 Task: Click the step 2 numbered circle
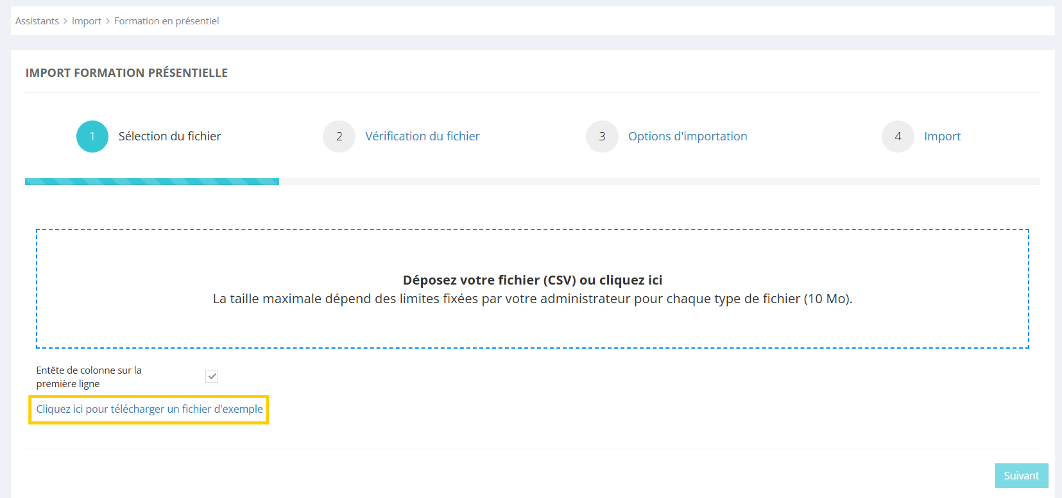pyautogui.click(x=339, y=137)
